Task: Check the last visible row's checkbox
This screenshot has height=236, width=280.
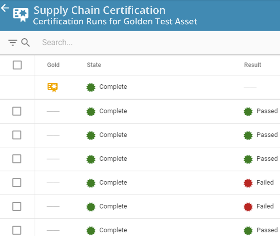Action: coord(17,230)
